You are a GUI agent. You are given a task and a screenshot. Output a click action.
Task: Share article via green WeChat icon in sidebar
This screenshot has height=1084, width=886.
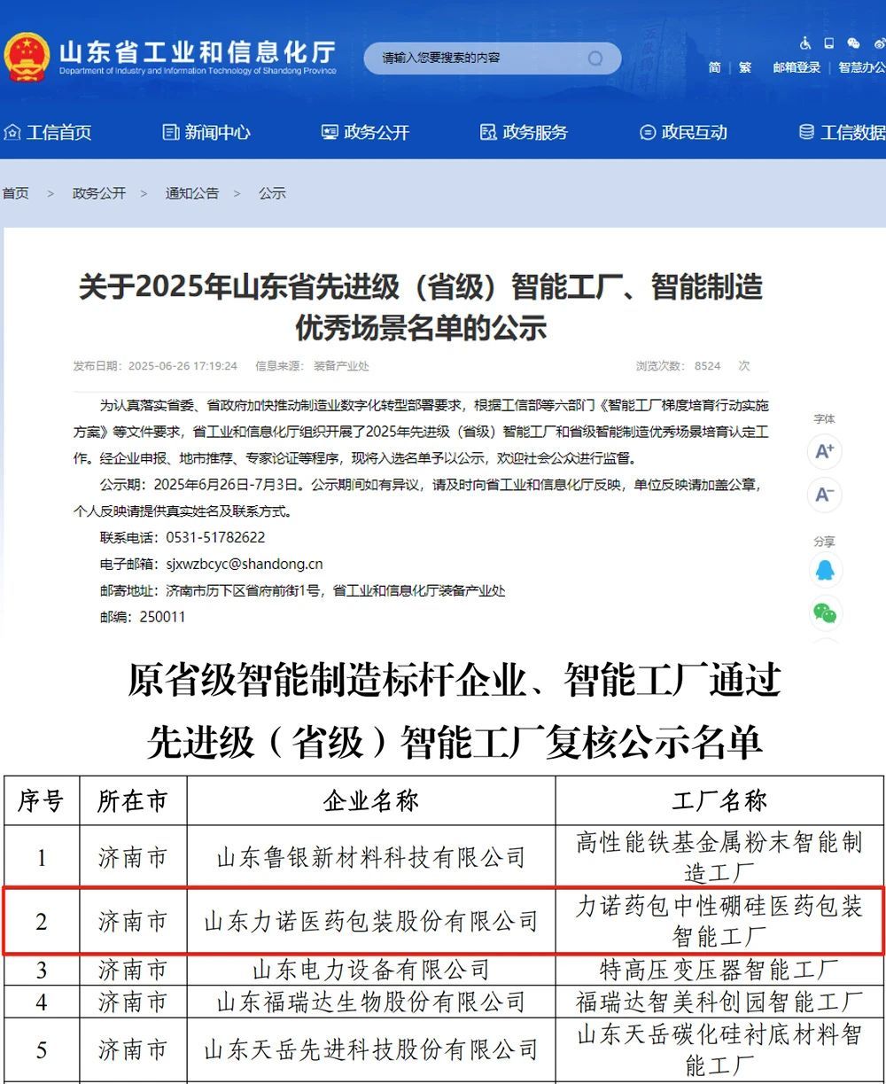pos(824,612)
